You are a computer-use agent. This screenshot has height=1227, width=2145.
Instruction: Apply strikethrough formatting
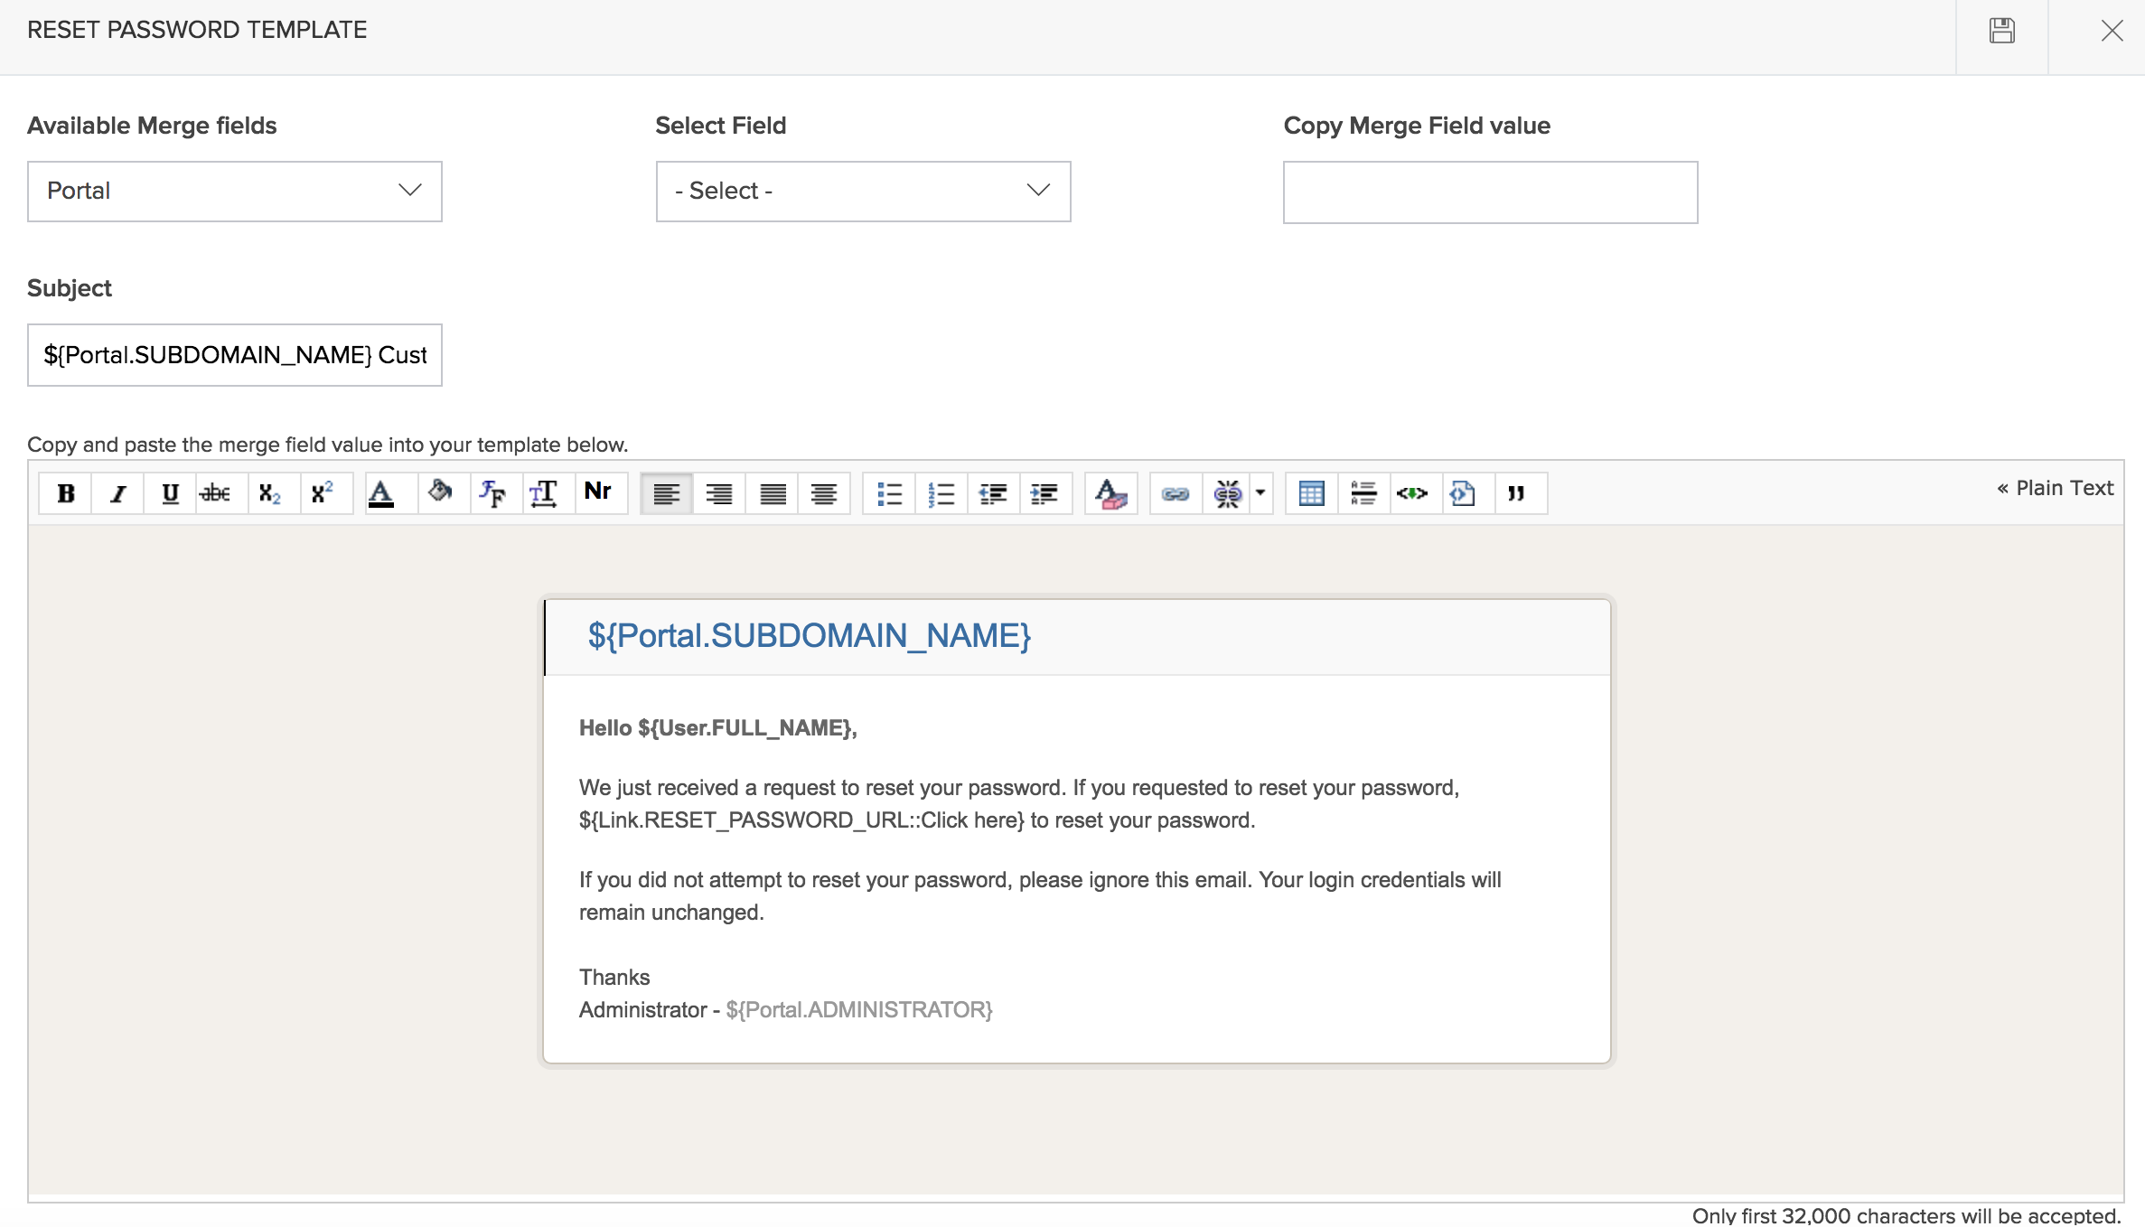tap(216, 493)
